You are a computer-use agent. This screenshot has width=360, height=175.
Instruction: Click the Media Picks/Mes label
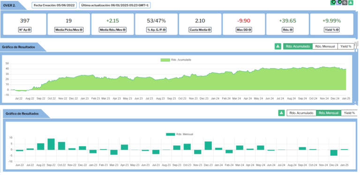(x=68, y=30)
